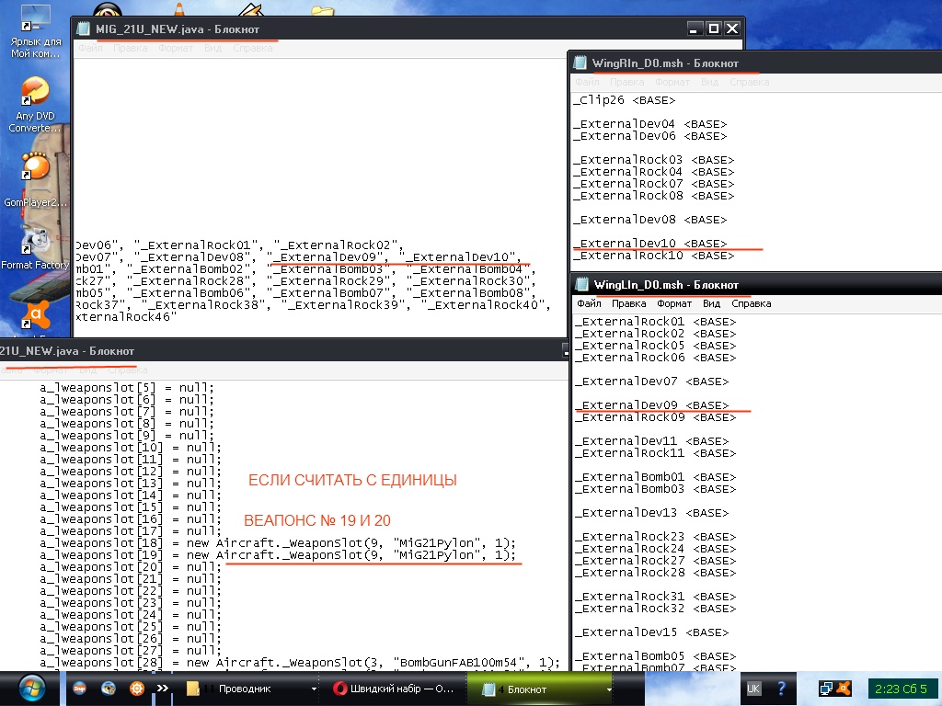Open the Справка menu in WingLIn_D0.msh
Viewport: 942px width, 706px height.
click(x=751, y=303)
